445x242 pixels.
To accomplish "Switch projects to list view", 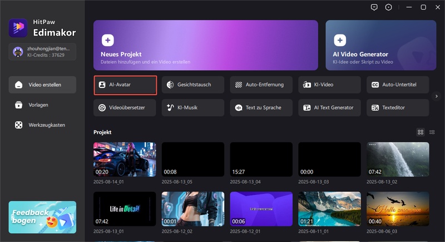I will coord(432,132).
